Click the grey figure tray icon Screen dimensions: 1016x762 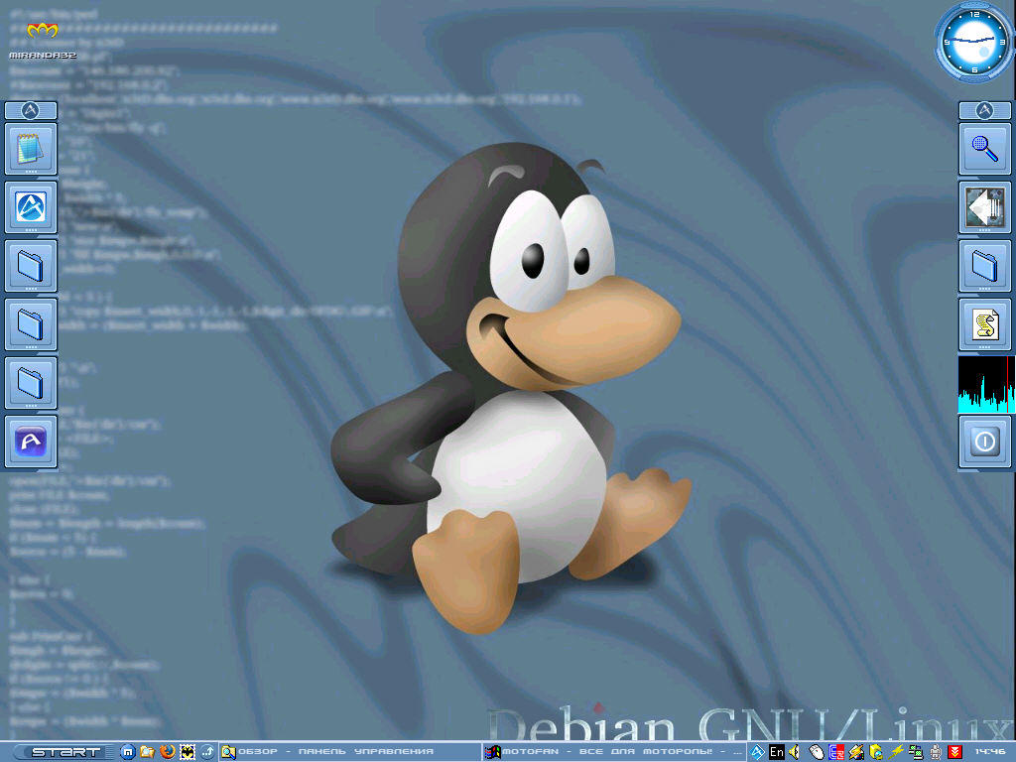pyautogui.click(x=935, y=752)
